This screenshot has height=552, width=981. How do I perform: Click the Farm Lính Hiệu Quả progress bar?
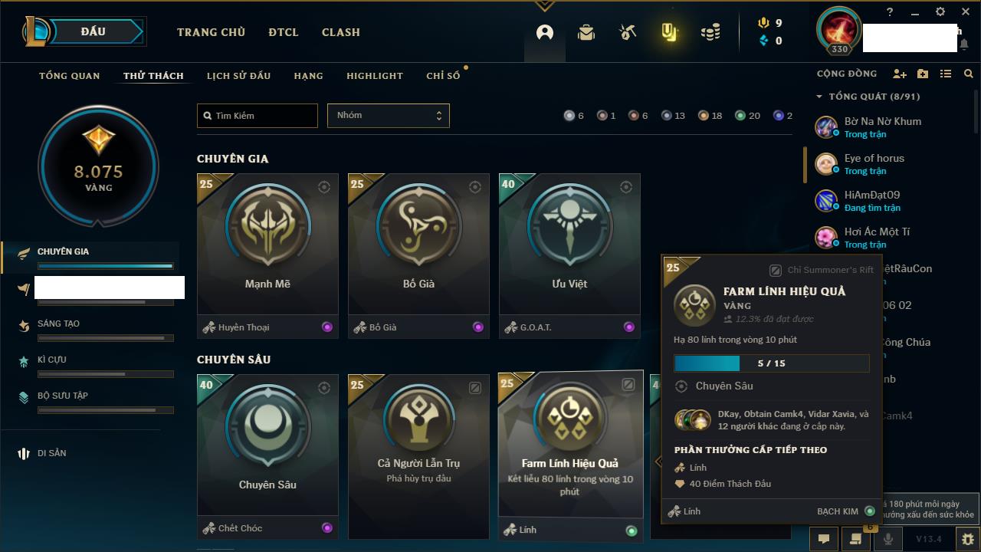pos(772,363)
